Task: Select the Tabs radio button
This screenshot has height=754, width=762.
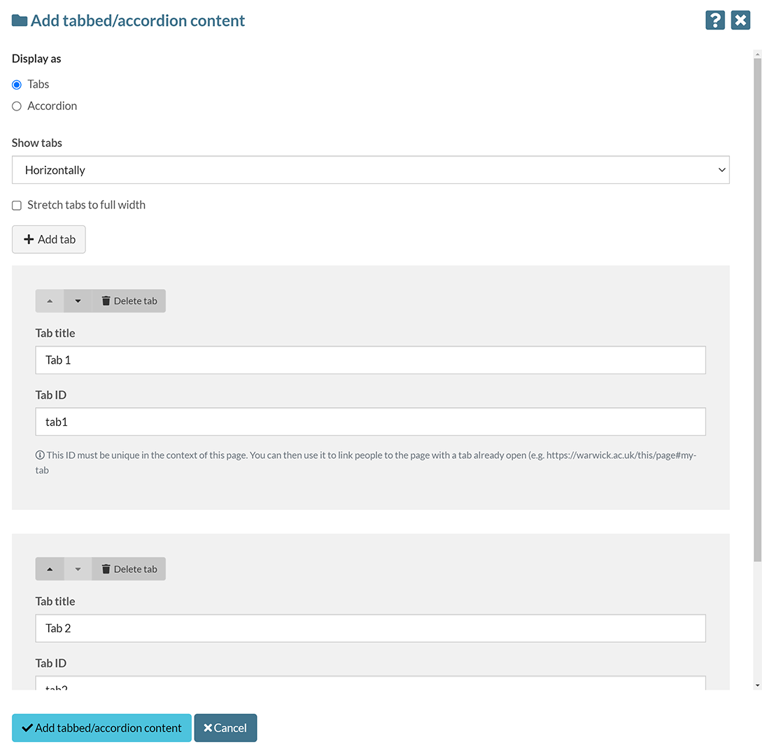Action: click(16, 84)
